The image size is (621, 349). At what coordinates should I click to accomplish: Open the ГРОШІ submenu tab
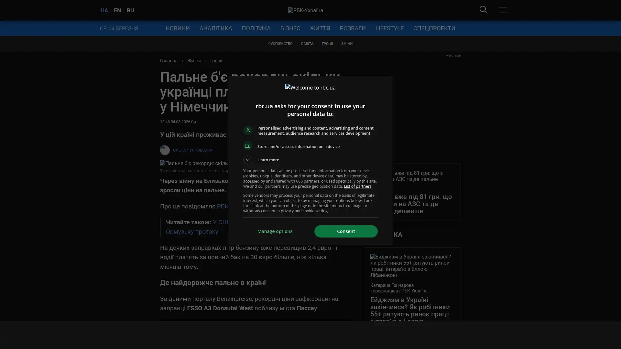327,44
